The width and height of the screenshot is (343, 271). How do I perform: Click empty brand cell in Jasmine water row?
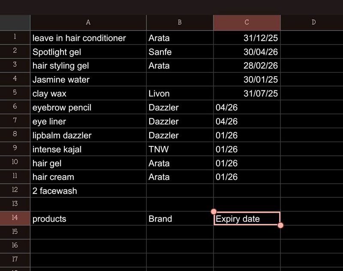(180, 80)
